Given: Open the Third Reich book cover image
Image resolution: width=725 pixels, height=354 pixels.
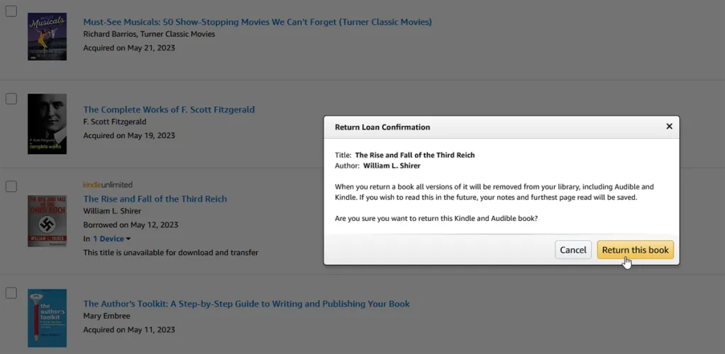Looking at the screenshot, I should [x=47, y=221].
